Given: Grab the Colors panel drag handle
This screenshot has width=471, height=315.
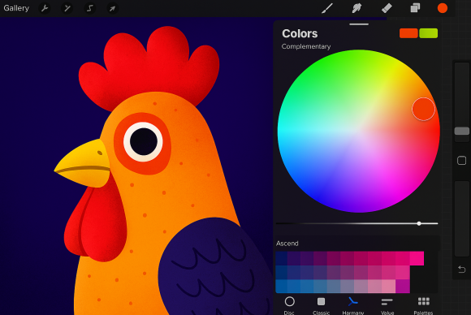Looking at the screenshot, I should click(x=359, y=24).
